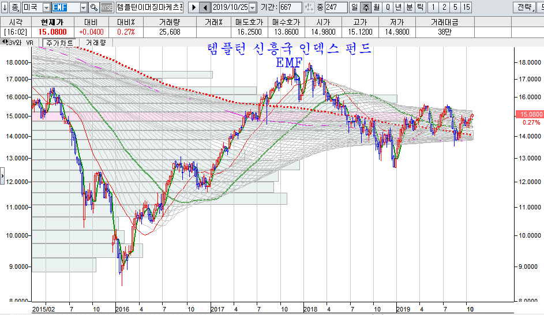The height and width of the screenshot is (315, 544).
Task: Click the NYSE exchange badge icon
Action: (x=107, y=7)
